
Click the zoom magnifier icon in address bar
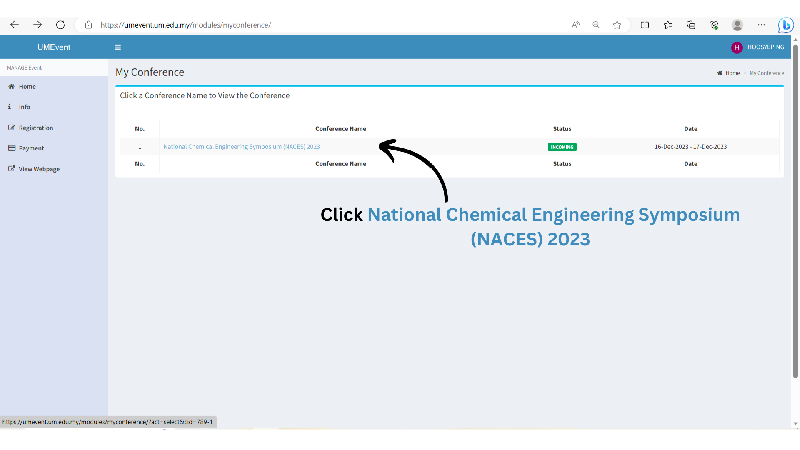(596, 25)
